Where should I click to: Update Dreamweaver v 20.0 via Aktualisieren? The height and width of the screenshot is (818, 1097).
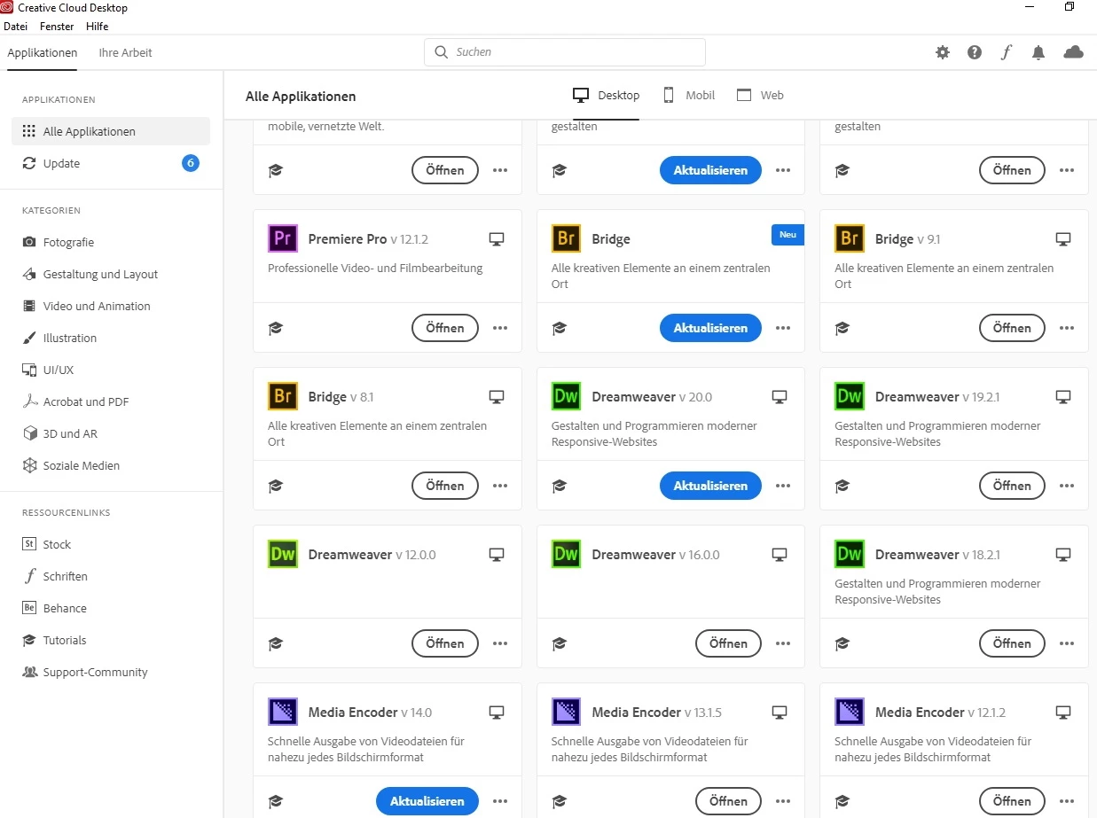(x=710, y=486)
